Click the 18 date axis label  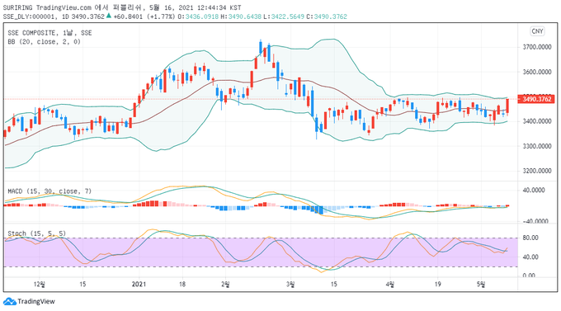pyautogui.click(x=182, y=284)
